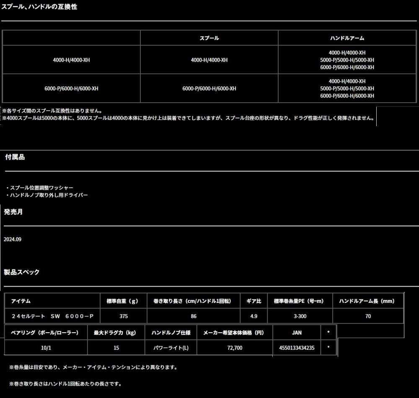419x398 pixels.
Task: Select JAN code 4550133434235
Action: pos(297,348)
